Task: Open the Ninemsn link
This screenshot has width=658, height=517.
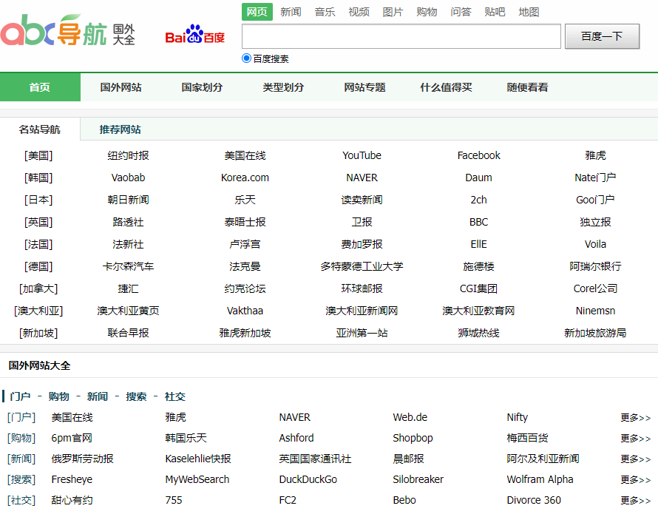Action: 595,311
